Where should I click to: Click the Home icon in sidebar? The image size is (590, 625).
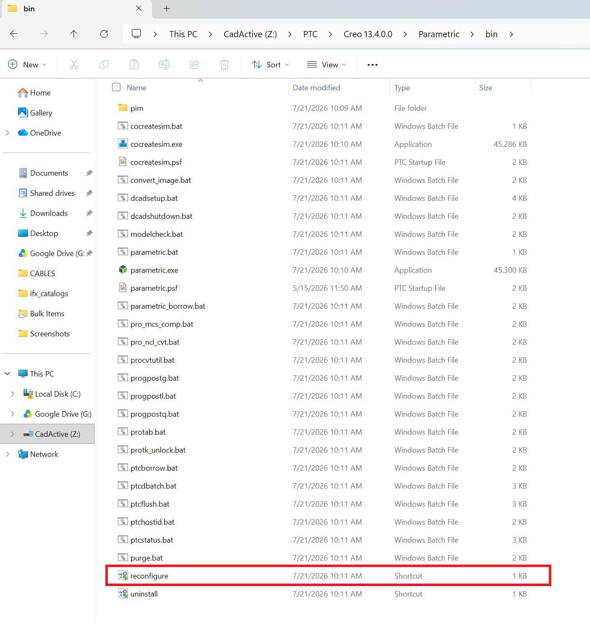coord(23,92)
